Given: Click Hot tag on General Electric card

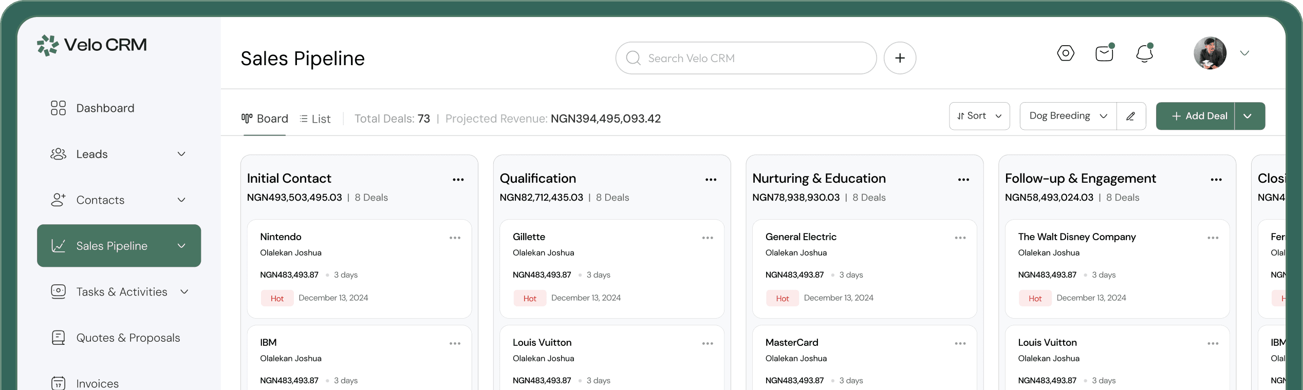Looking at the screenshot, I should (x=783, y=298).
